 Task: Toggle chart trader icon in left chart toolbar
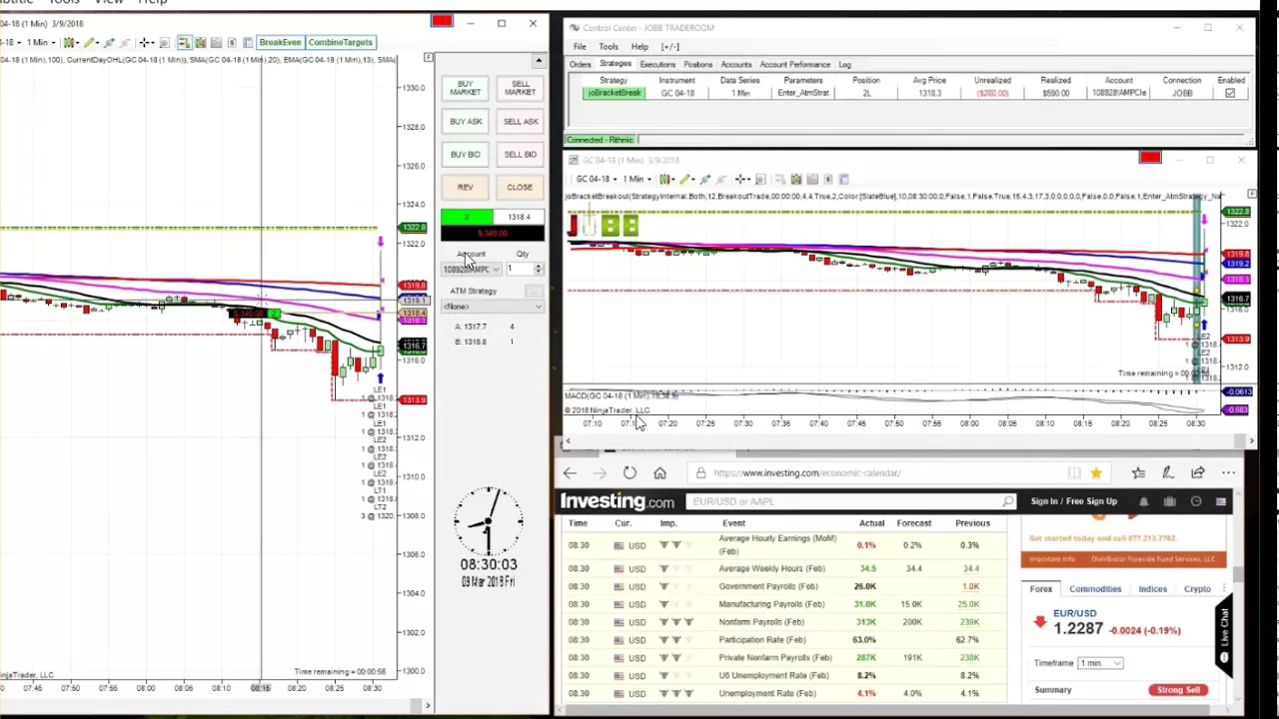pos(184,42)
